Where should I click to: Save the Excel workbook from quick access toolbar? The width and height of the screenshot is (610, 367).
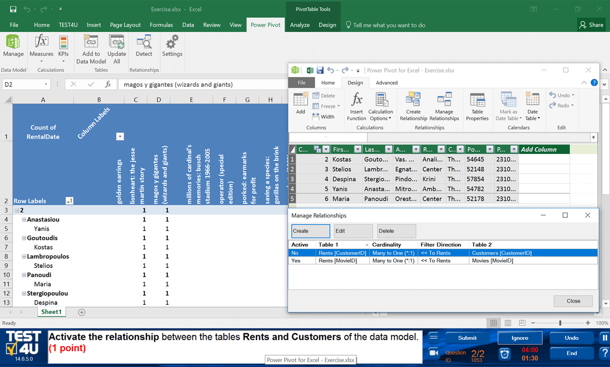(x=13, y=9)
